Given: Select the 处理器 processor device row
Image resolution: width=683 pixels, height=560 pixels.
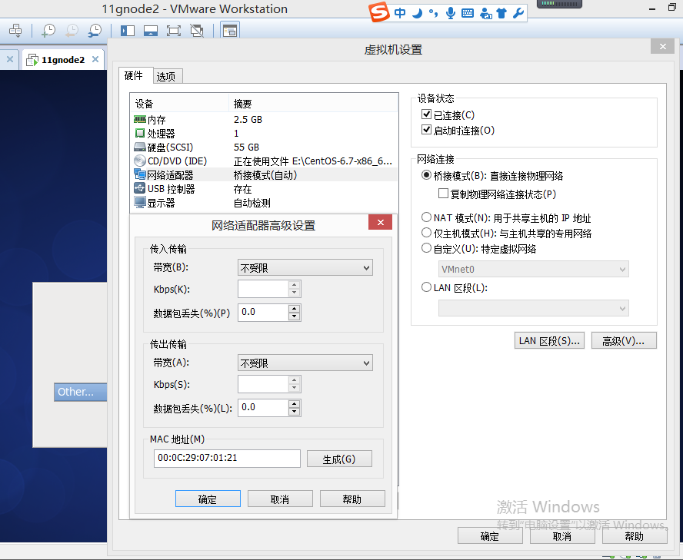Looking at the screenshot, I should point(265,133).
